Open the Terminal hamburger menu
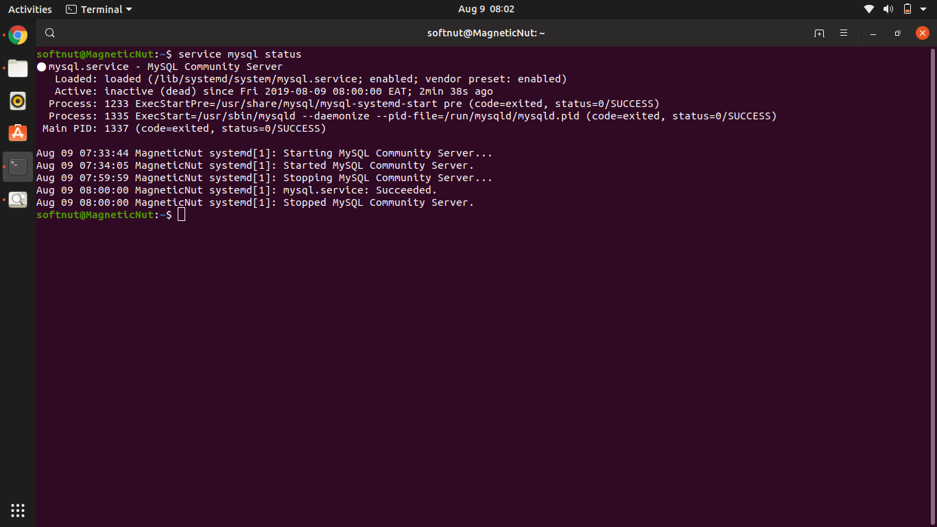 coord(844,33)
